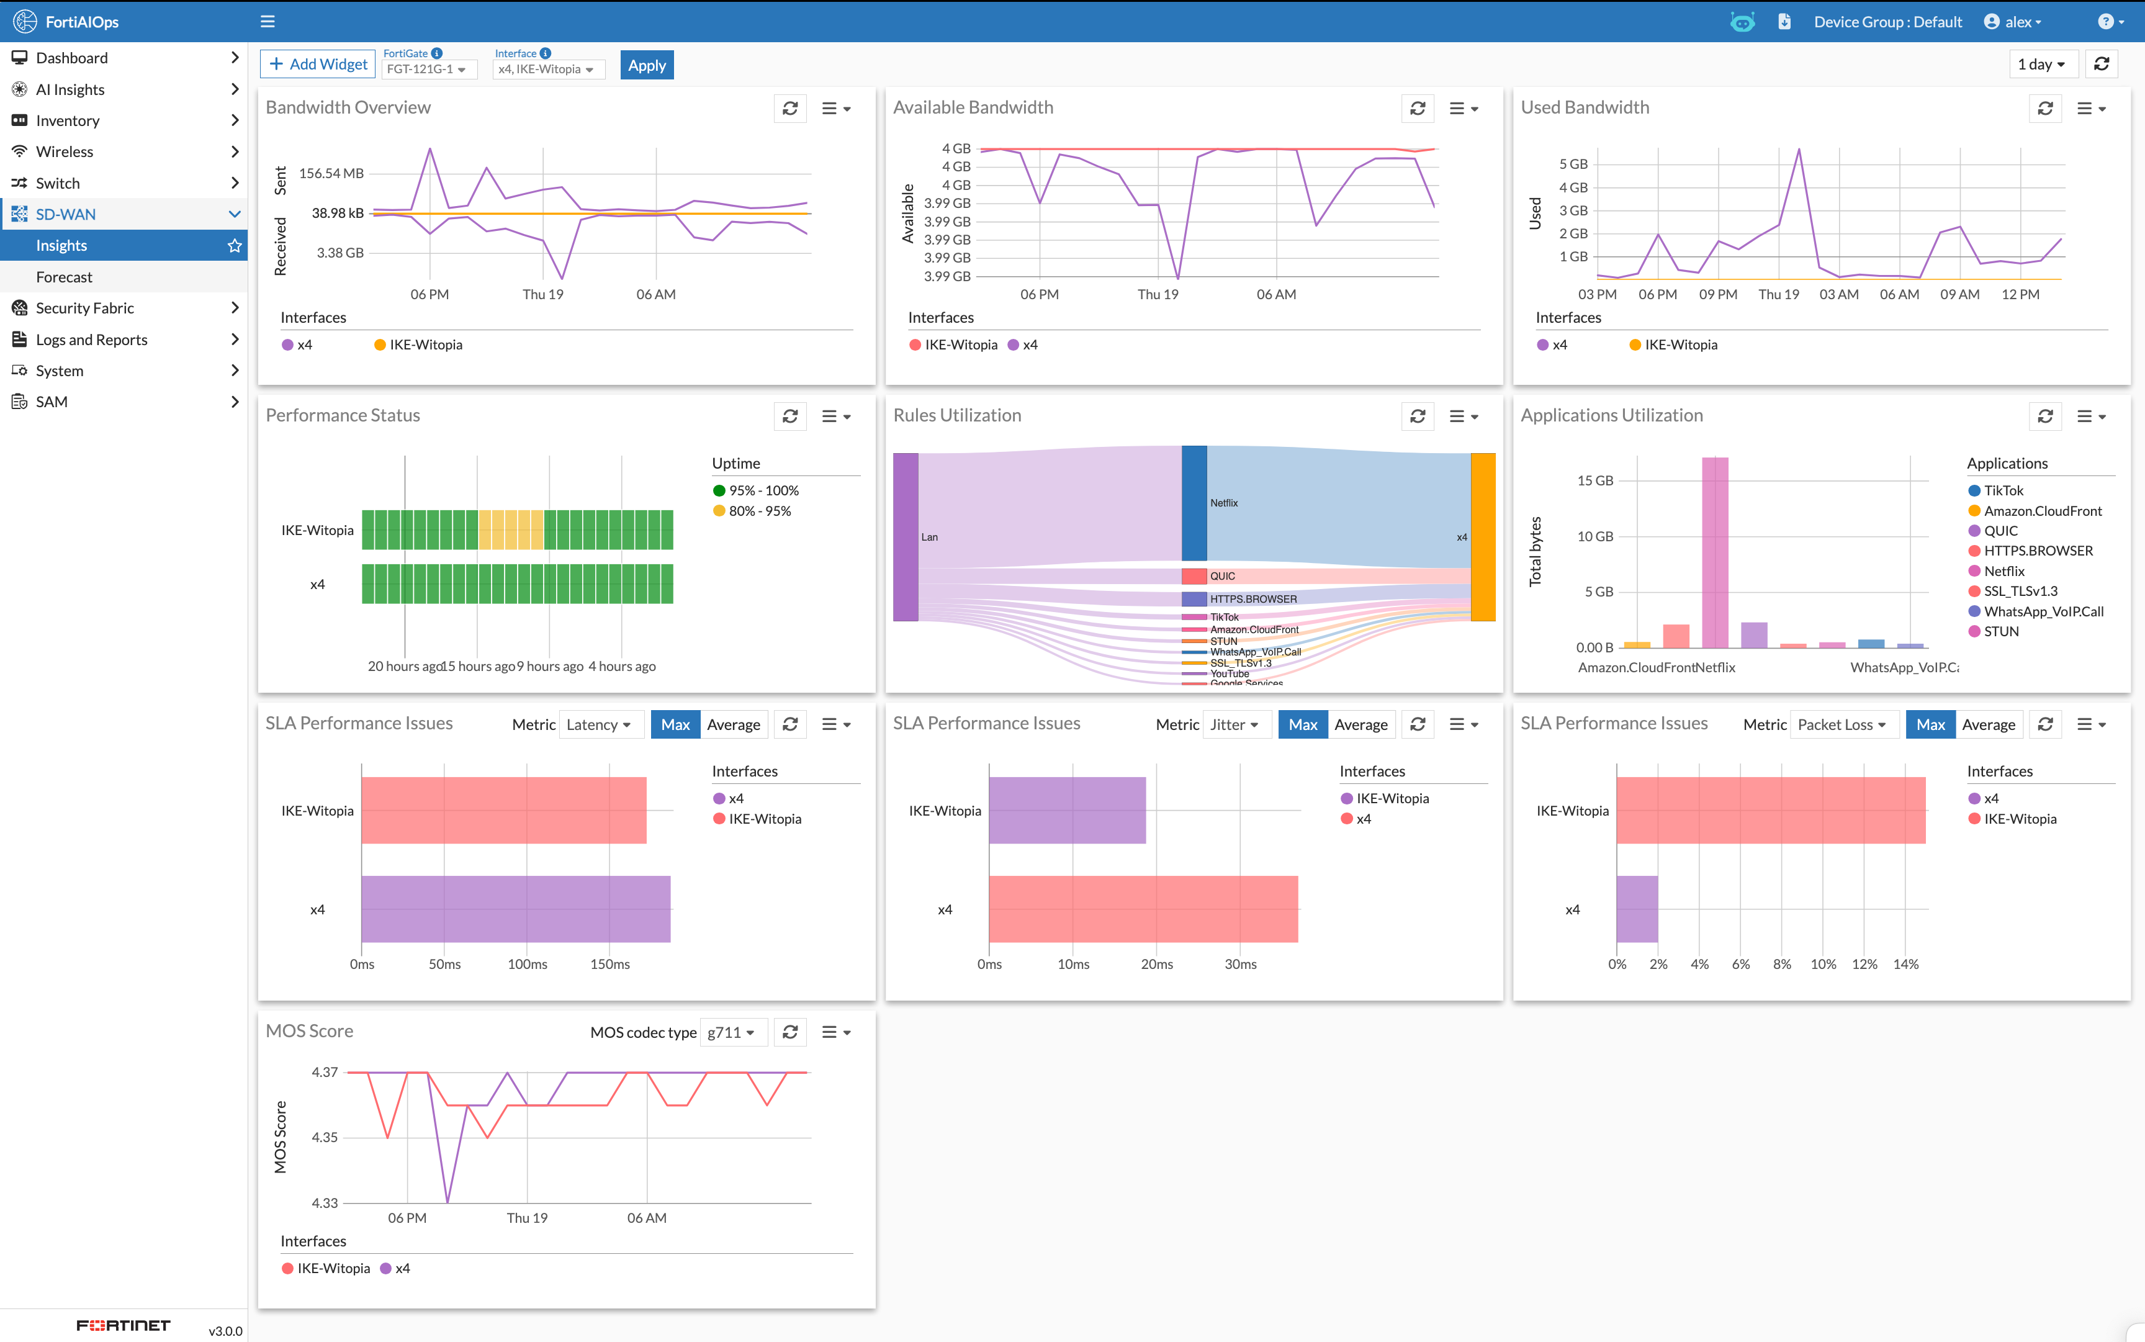Toggle Average in the Latency SLA widget
This screenshot has width=2145, height=1342.
tap(733, 724)
